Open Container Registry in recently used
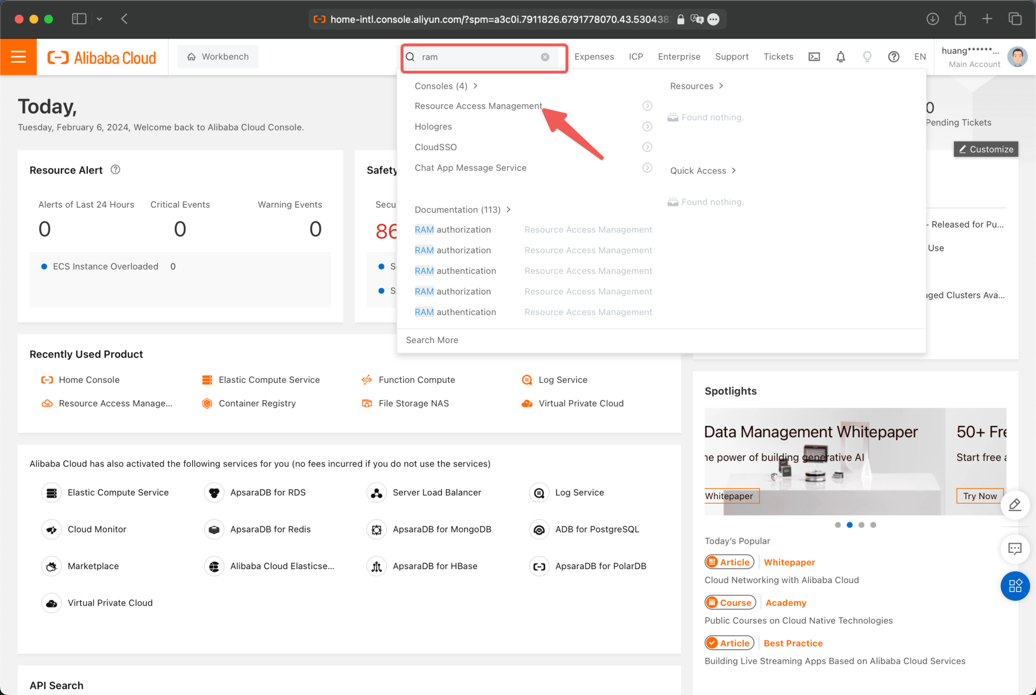1036x695 pixels. point(249,403)
